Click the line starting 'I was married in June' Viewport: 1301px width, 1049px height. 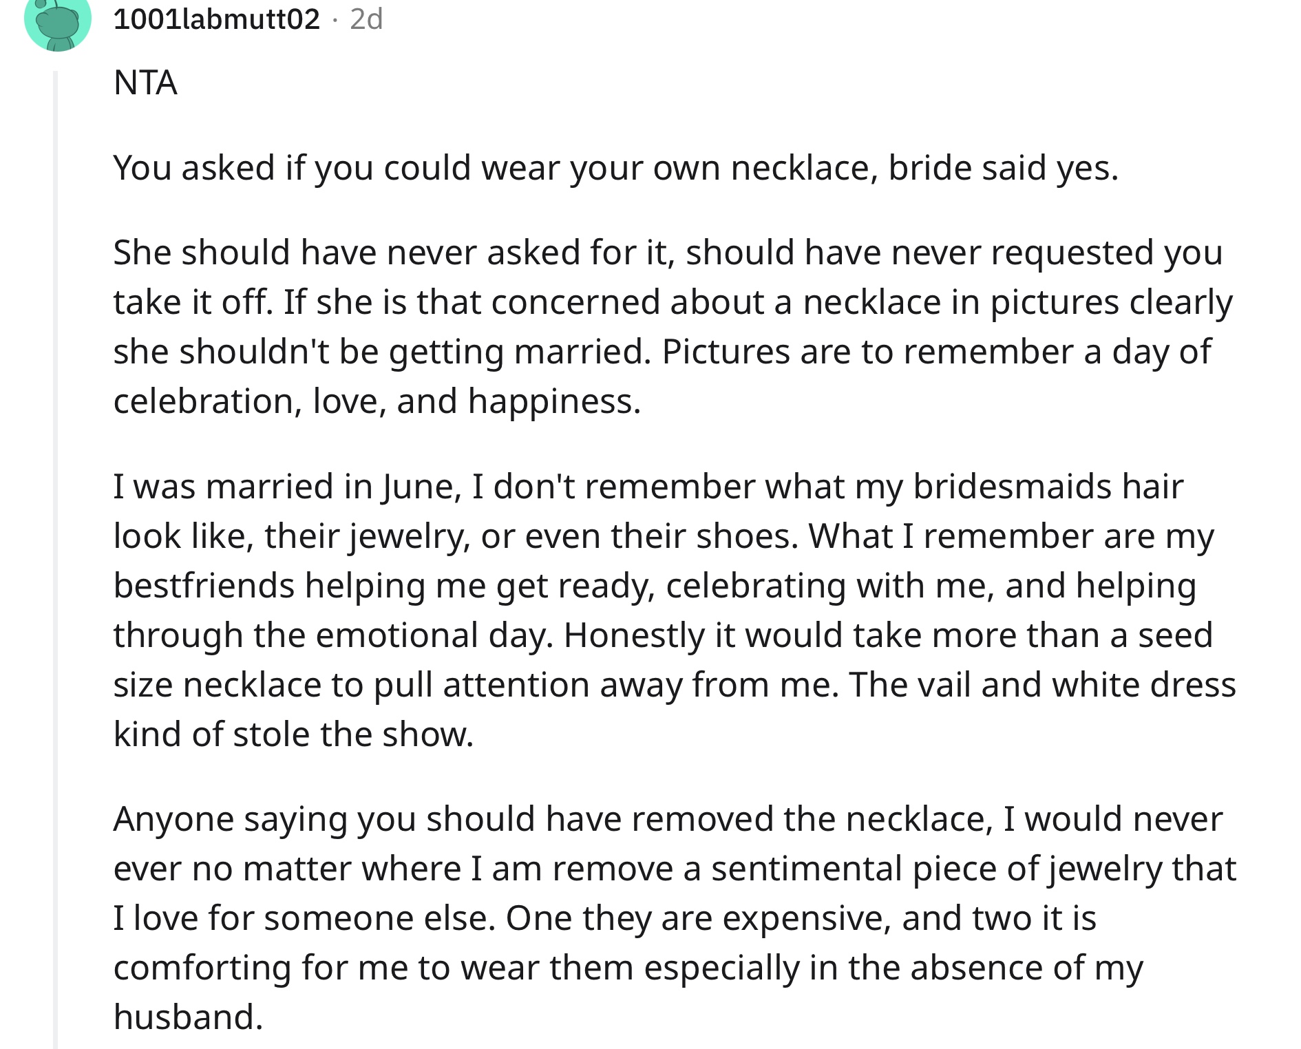648,486
